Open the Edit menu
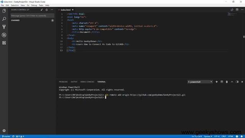245x138 pixels. click(7, 5)
